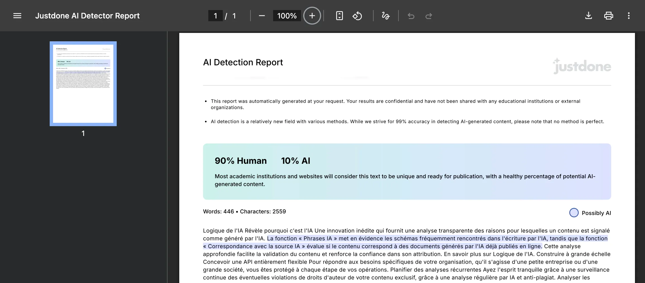Click the Possibly AI legend circle
This screenshot has width=645, height=283.
[574, 213]
